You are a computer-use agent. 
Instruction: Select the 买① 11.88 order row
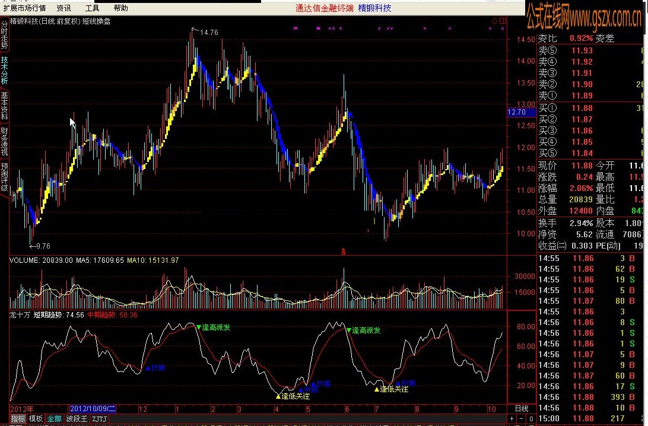tap(592, 108)
